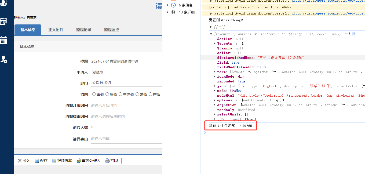Click the '$family: null' property row
365x174 pixels.
coord(230,48)
